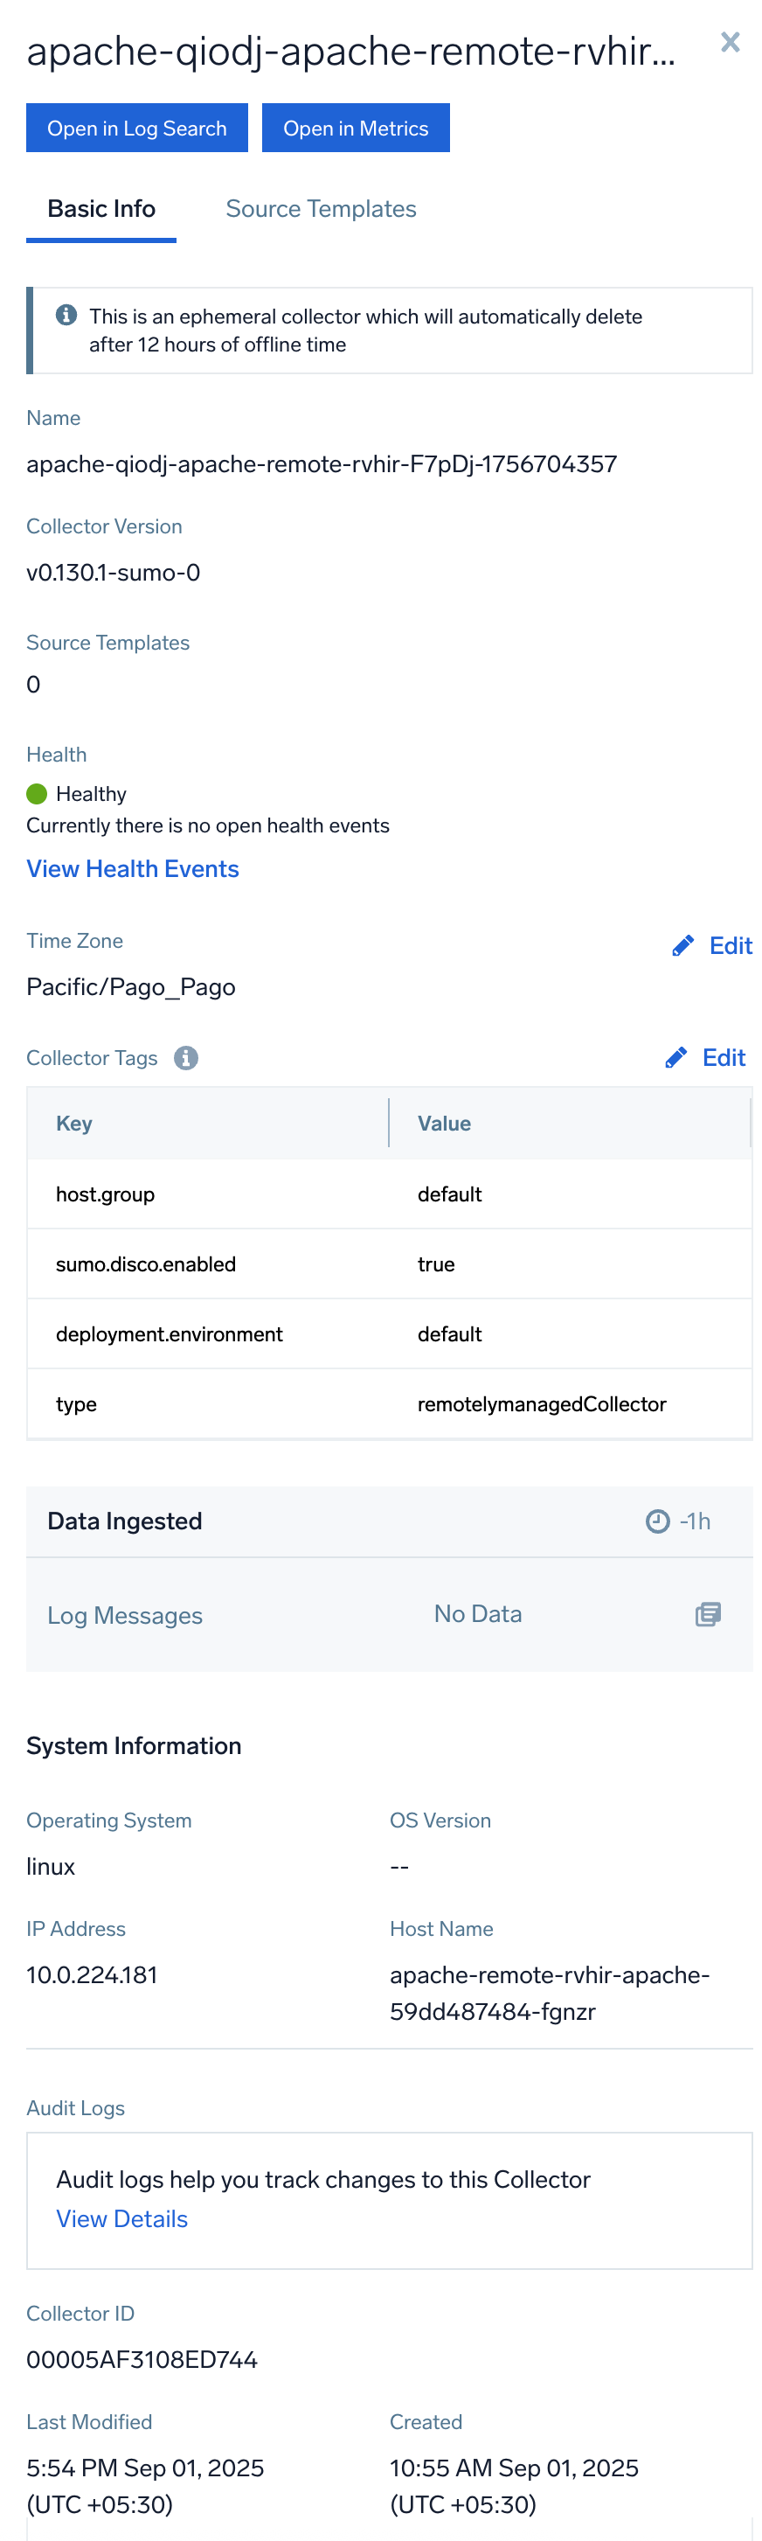
Task: Open View Health Events
Action: [132, 868]
